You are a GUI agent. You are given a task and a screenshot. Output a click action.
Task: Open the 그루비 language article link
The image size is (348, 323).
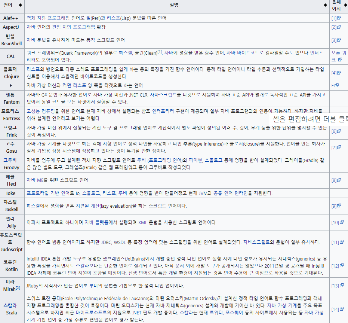pyautogui.click(x=10, y=160)
